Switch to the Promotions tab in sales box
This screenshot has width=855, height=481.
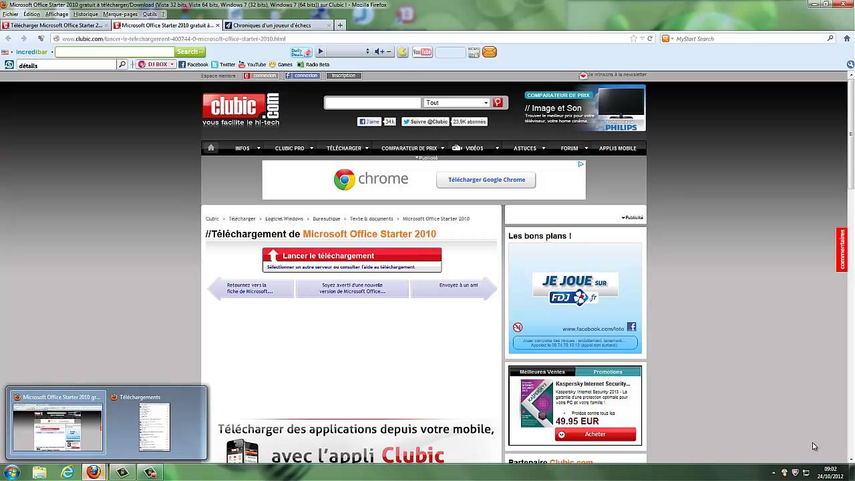coord(608,371)
